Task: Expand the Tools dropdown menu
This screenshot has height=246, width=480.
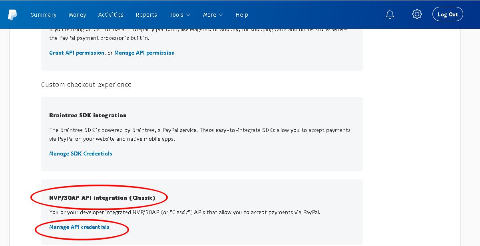Action: 179,15
